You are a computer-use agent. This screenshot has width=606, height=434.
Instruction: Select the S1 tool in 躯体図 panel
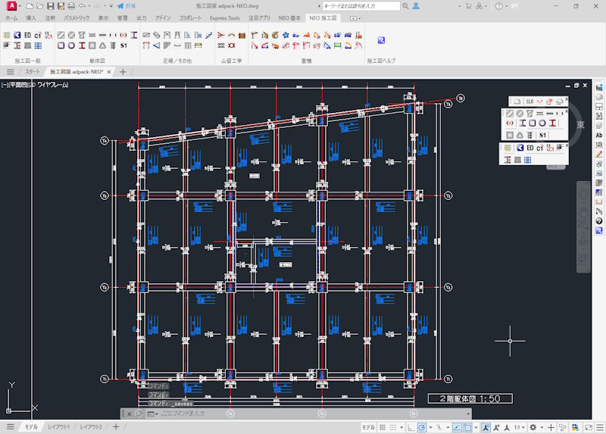123,45
